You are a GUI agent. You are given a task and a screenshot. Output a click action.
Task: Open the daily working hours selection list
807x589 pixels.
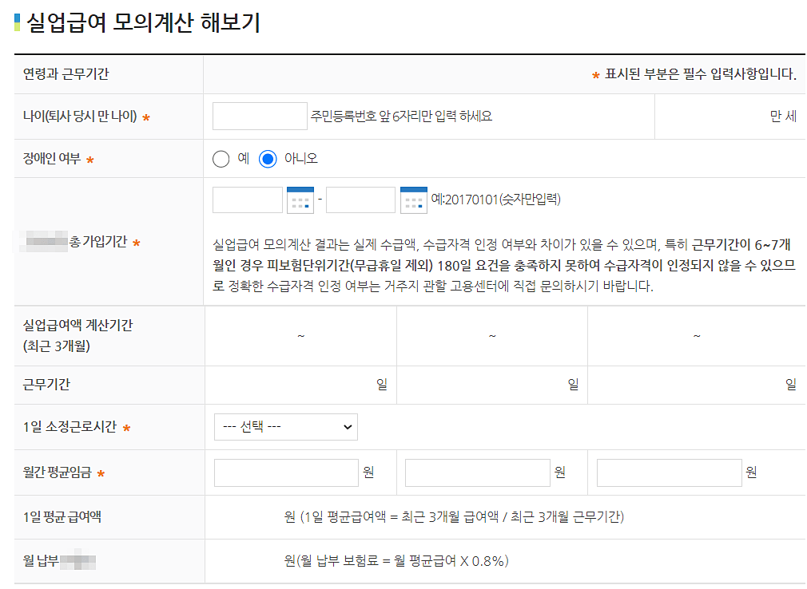285,426
